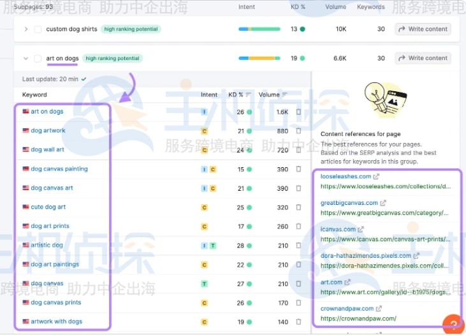Open art.com external link icon
466x335 pixels.
coord(347,282)
